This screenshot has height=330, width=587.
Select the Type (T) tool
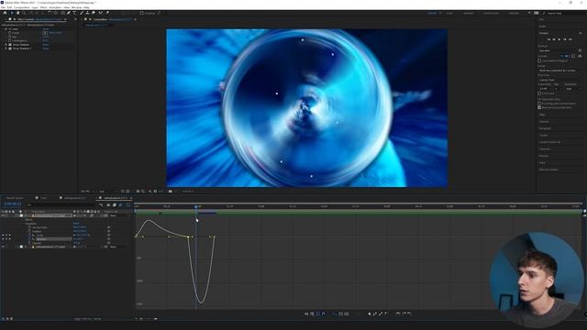click(x=74, y=13)
